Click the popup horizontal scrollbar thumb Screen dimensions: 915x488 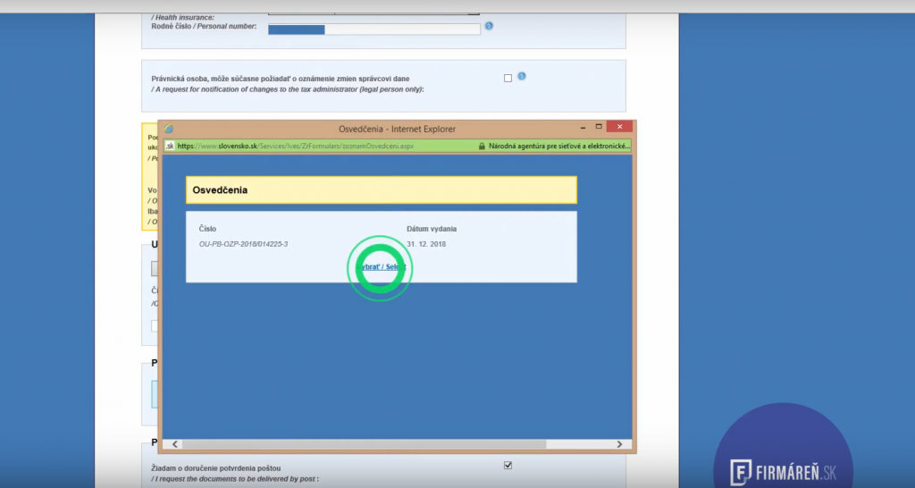coord(364,444)
